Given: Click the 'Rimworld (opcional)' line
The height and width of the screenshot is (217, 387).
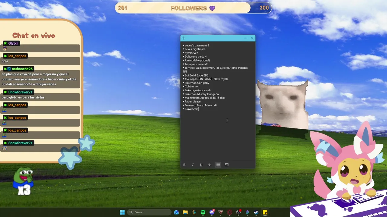Looking at the screenshot, I should [x=197, y=60].
